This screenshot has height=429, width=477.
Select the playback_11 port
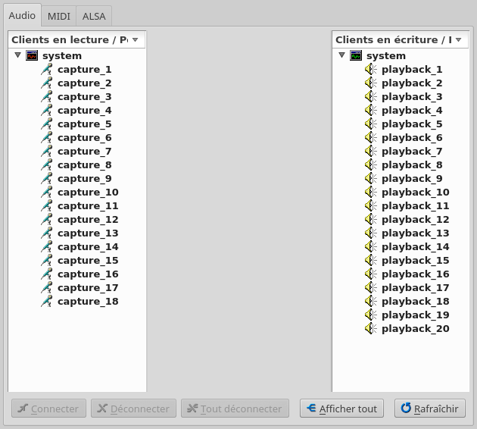tap(416, 205)
